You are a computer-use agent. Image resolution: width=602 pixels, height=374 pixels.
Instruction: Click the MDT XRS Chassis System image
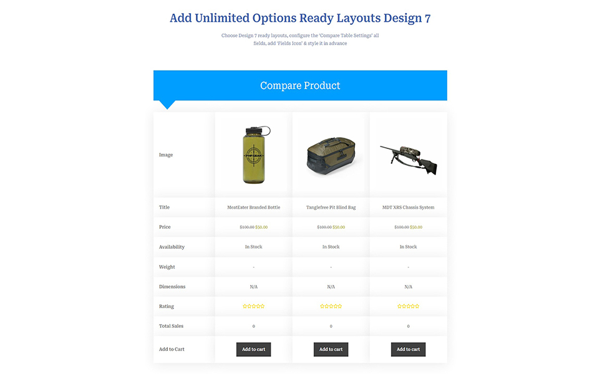click(x=409, y=158)
